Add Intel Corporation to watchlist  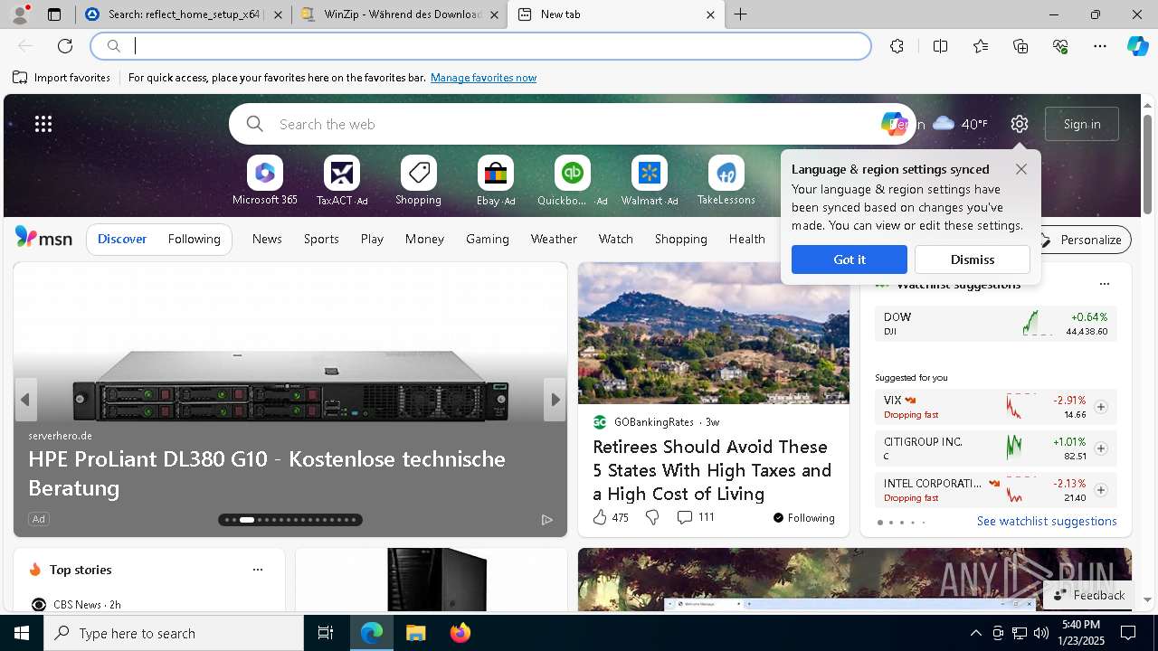(1101, 490)
